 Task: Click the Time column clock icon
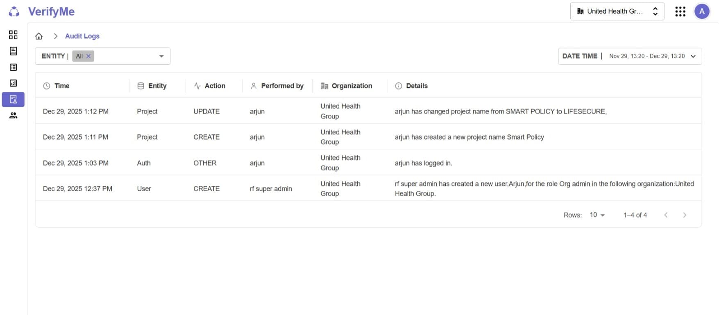tap(47, 86)
